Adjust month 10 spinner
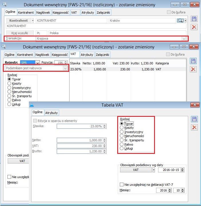 click(182, 190)
